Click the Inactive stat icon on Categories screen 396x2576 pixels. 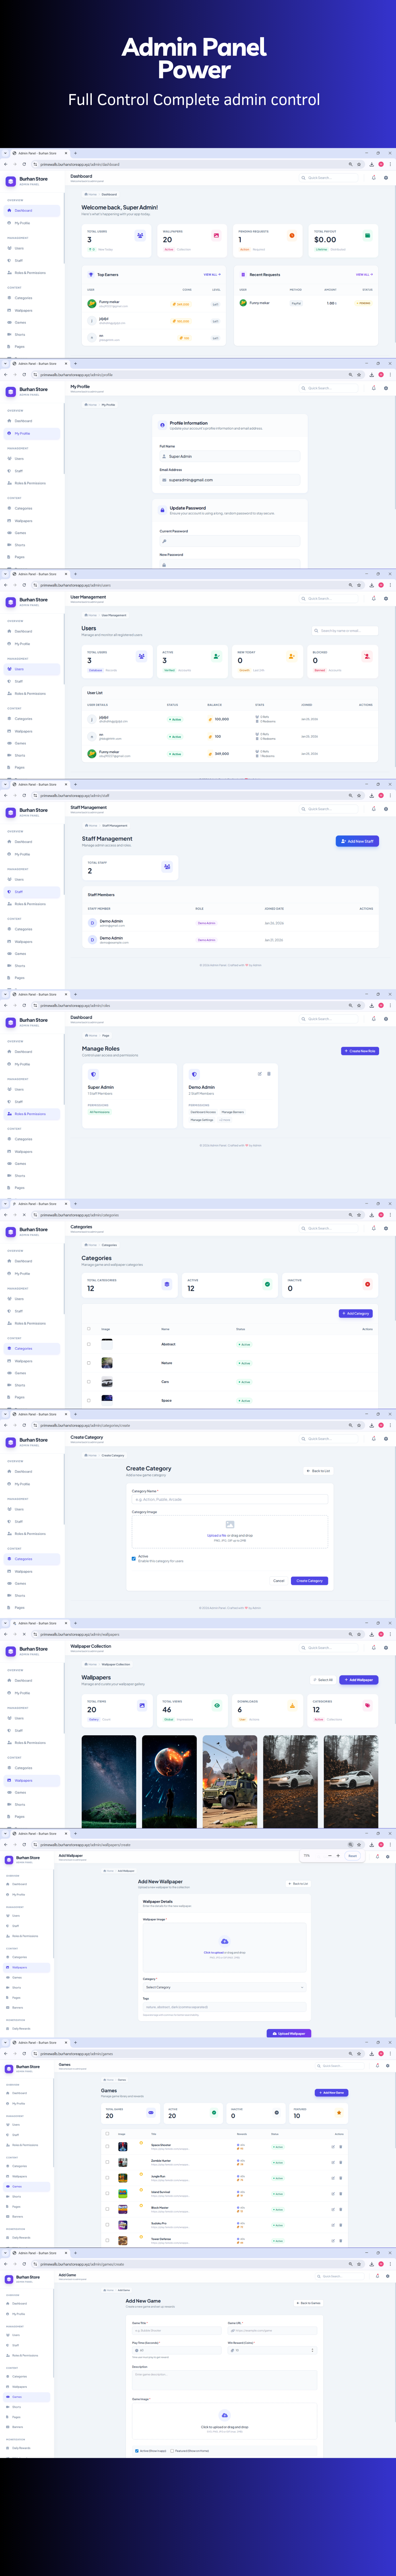367,1284
